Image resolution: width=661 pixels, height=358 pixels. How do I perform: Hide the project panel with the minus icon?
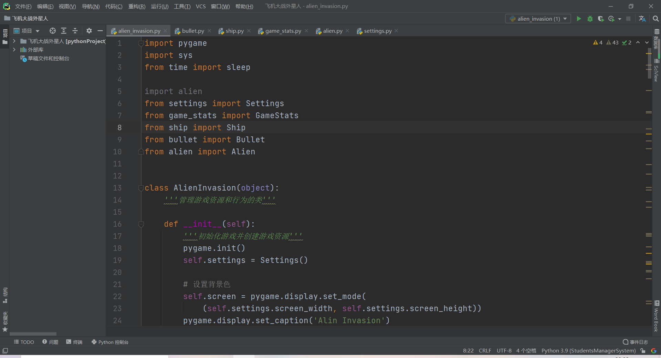(x=100, y=31)
